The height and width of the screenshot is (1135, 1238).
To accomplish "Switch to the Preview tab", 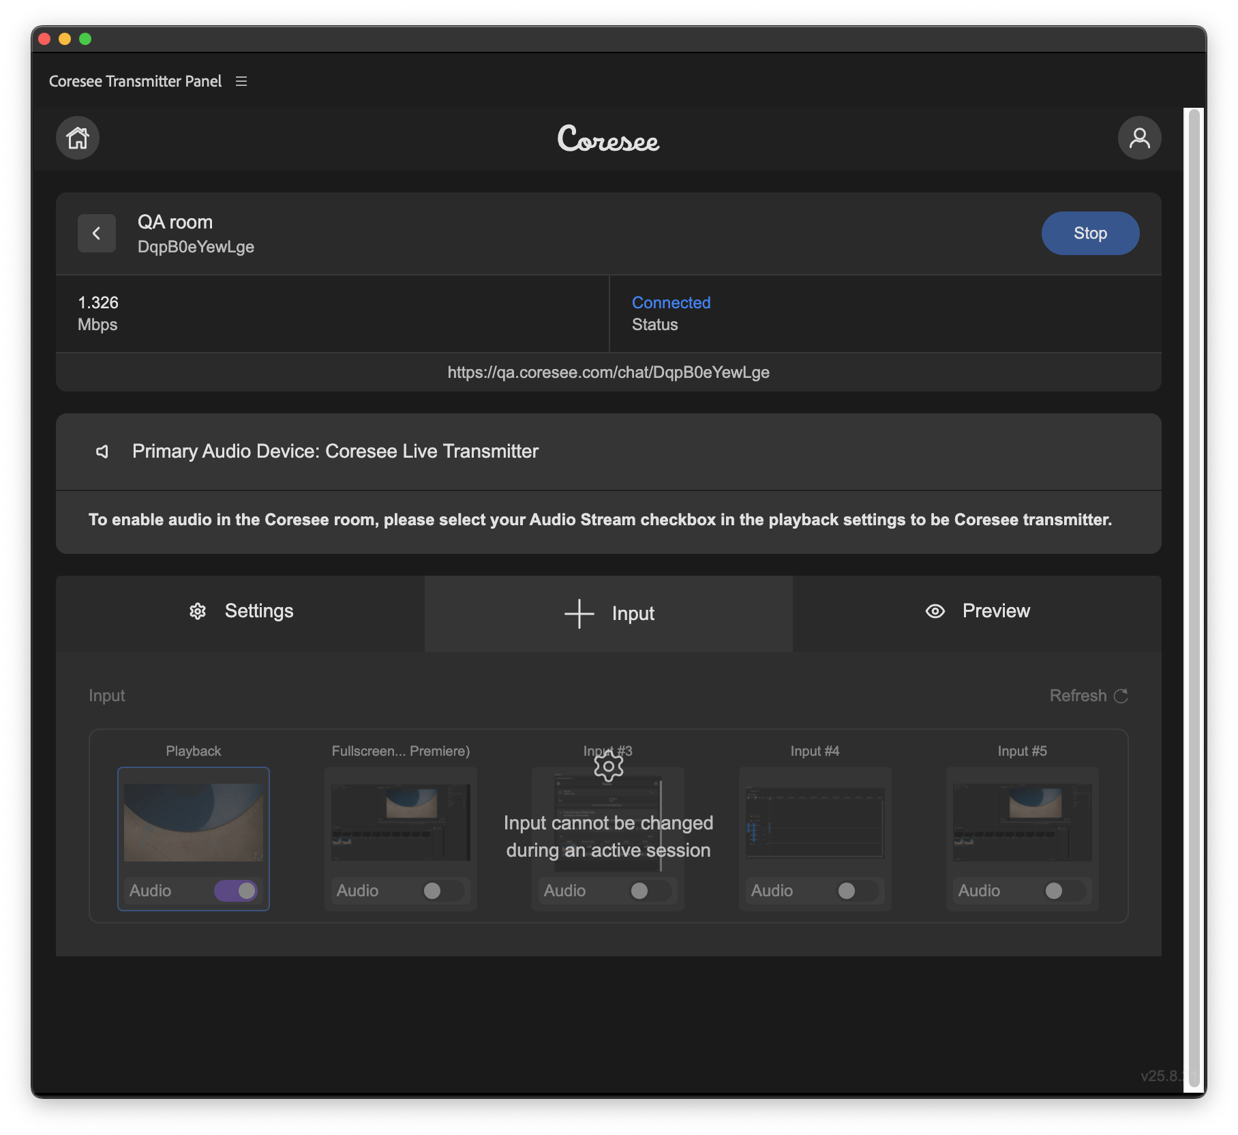I will pyautogui.click(x=977, y=613).
